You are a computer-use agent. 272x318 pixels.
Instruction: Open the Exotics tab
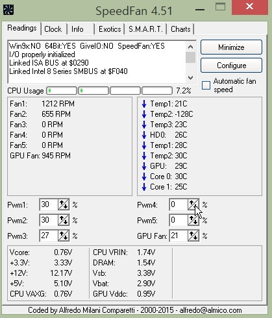click(x=110, y=29)
